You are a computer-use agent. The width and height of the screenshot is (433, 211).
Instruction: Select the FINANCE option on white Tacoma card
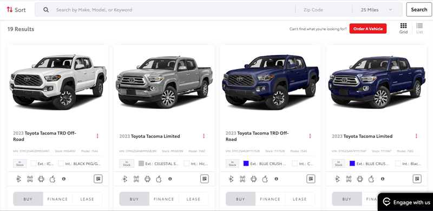pos(57,199)
